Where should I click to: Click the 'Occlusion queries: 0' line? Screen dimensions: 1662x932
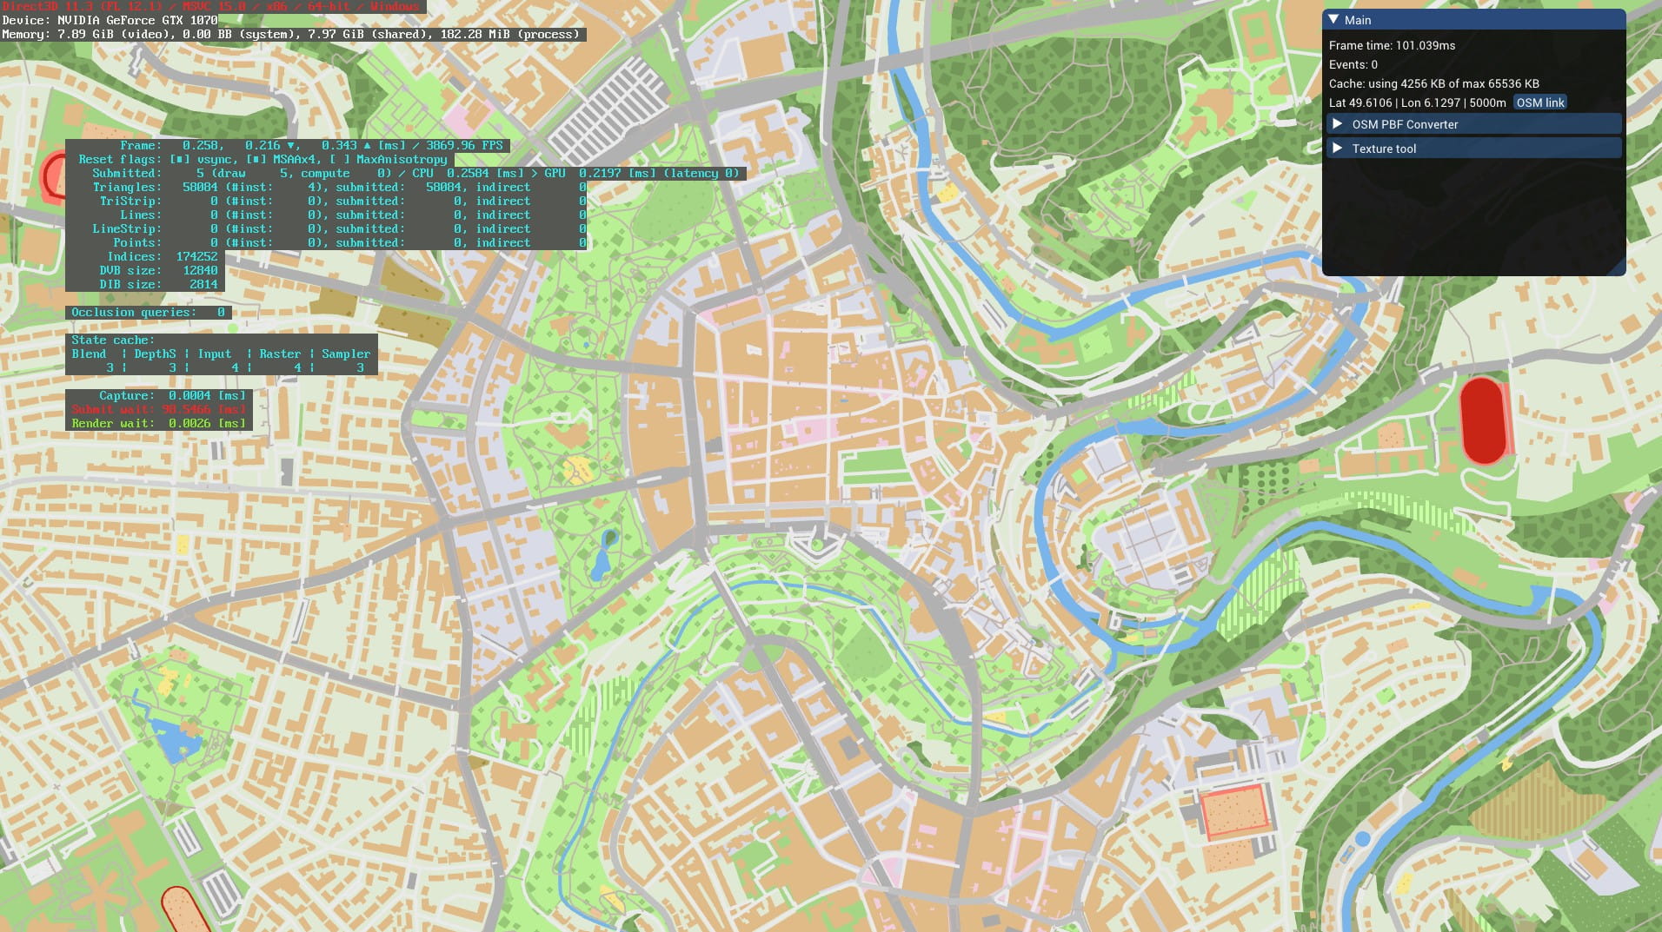pos(149,312)
